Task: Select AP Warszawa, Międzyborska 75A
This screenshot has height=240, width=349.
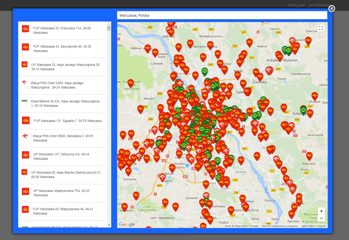Action: pyautogui.click(x=63, y=193)
